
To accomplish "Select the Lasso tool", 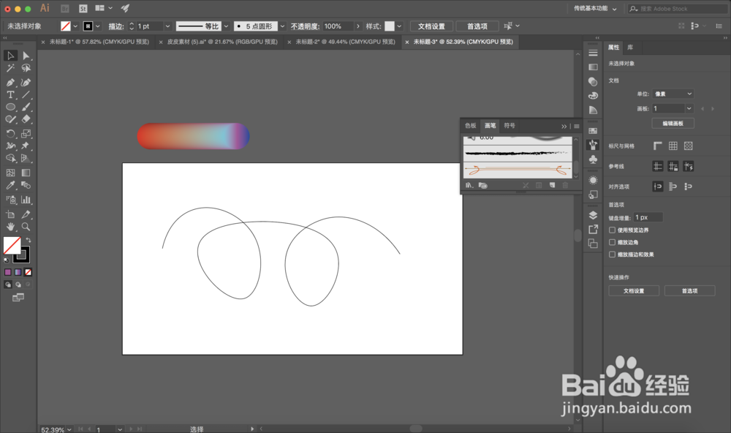I will click(26, 69).
